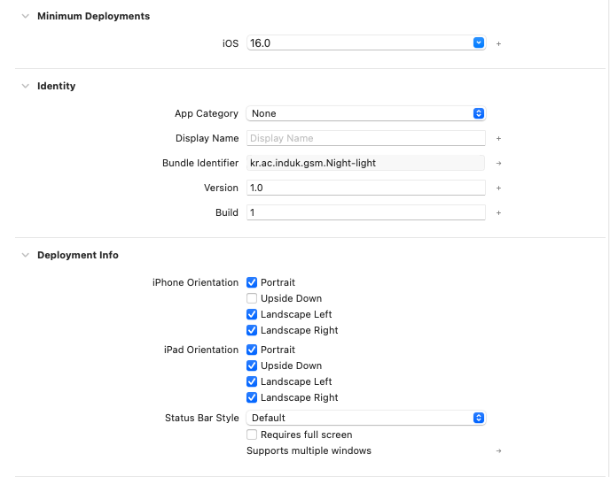The image size is (610, 477).
Task: Click the Display Name text field
Action: [366, 138]
